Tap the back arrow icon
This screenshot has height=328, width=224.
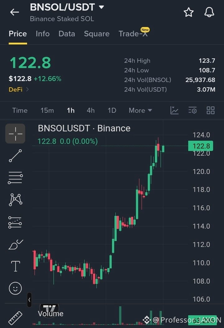click(x=15, y=12)
